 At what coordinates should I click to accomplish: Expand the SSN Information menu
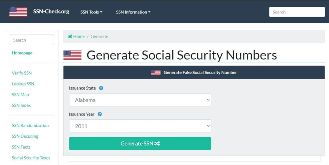tap(133, 12)
